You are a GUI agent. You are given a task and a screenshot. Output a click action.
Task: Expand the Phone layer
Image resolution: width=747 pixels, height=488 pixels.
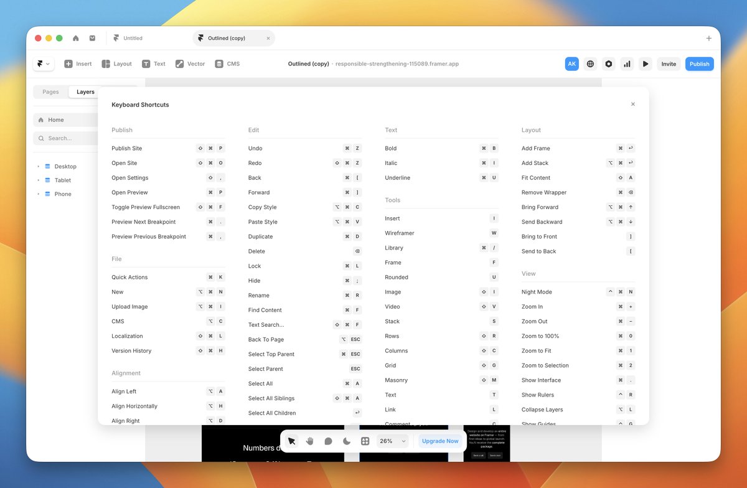click(39, 194)
